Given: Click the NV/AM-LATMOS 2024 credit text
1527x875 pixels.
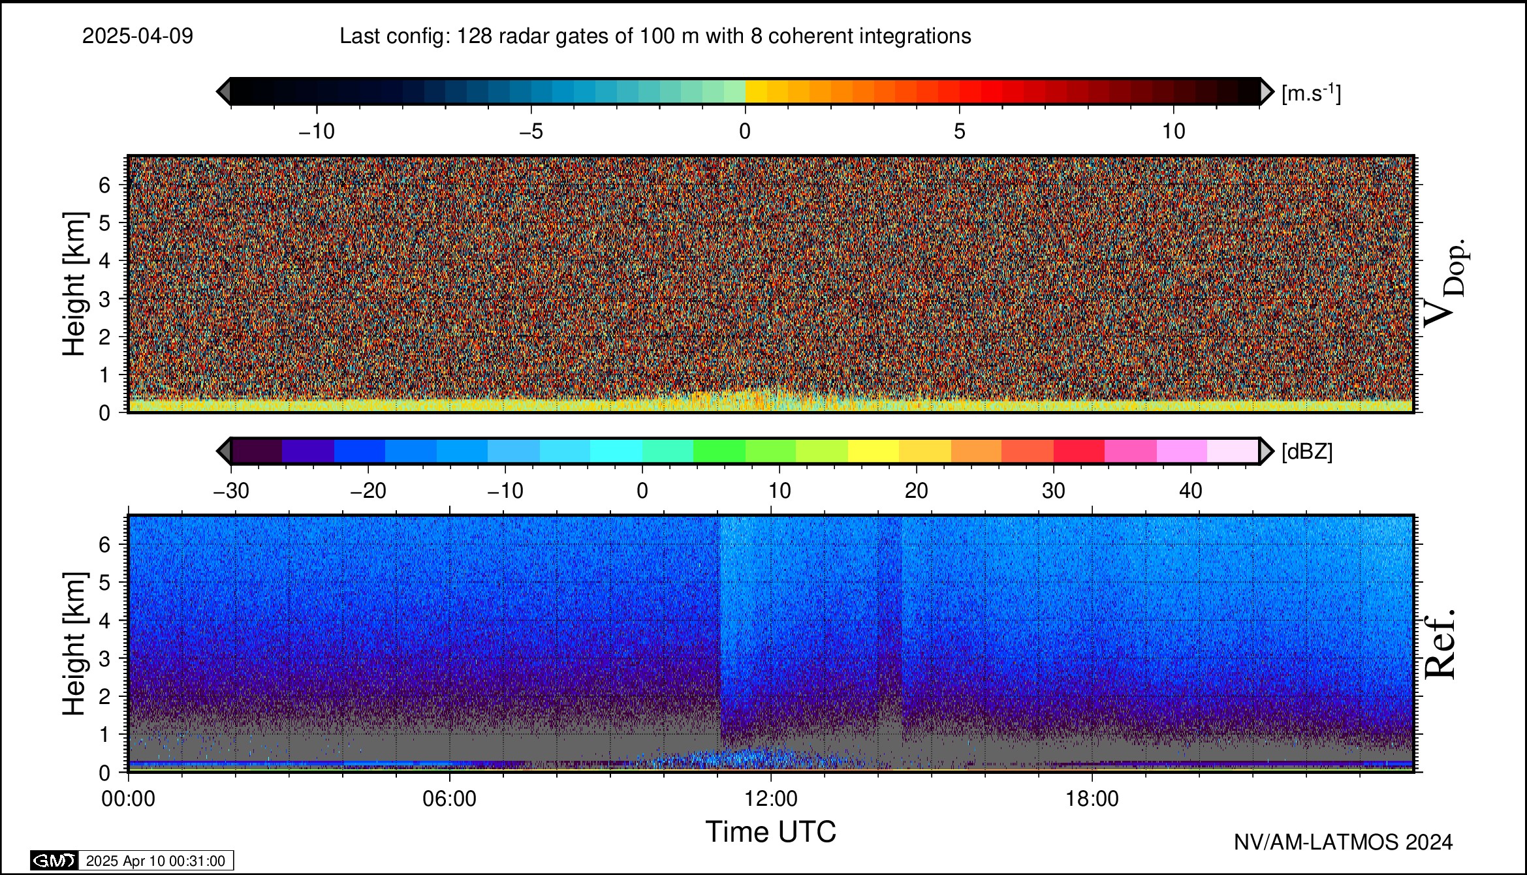Looking at the screenshot, I should [x=1343, y=842].
